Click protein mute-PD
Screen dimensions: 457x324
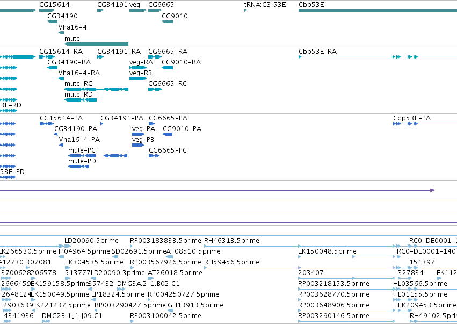[x=82, y=161]
